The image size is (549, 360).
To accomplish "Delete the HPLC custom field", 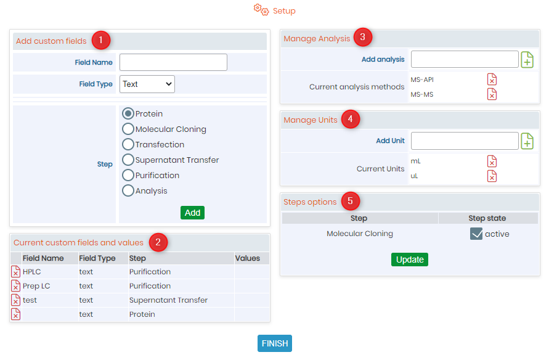I will click(x=16, y=272).
